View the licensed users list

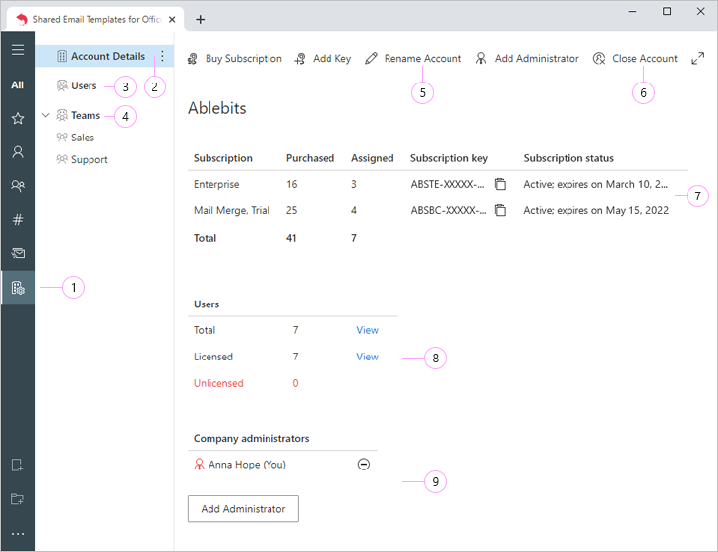(367, 357)
